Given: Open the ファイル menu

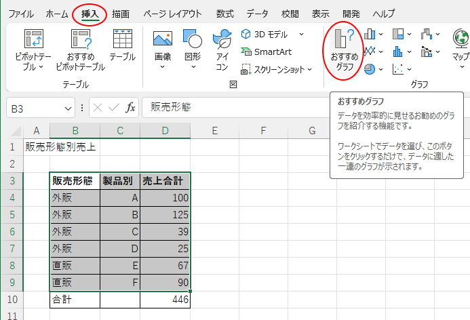Looking at the screenshot, I should click(x=20, y=14).
